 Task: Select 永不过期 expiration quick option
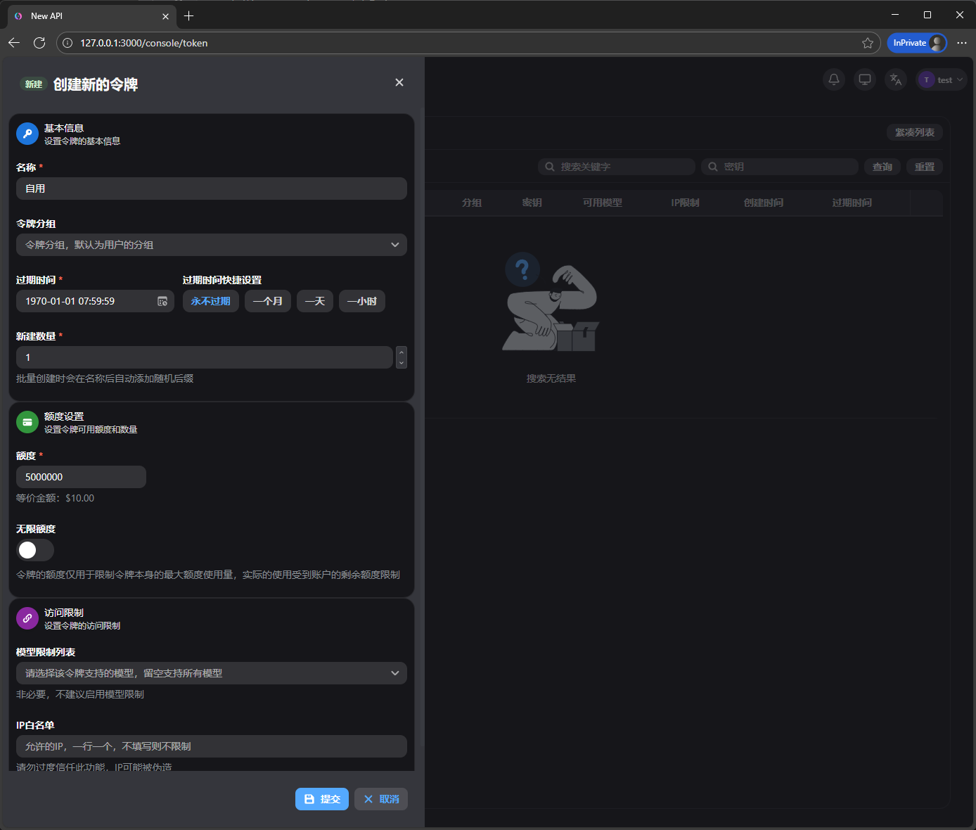pos(211,301)
